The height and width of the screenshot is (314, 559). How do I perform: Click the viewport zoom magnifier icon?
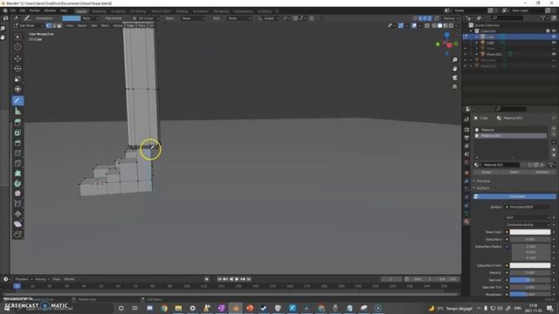(454, 60)
